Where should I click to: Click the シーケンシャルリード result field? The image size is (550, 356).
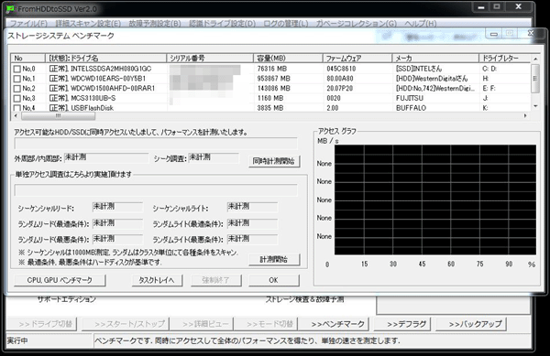point(117,207)
